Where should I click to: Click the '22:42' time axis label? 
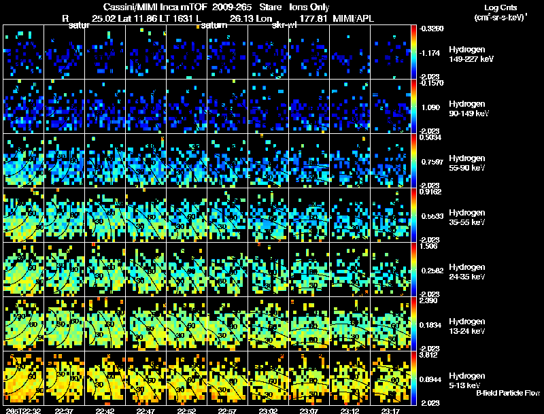coord(105,411)
